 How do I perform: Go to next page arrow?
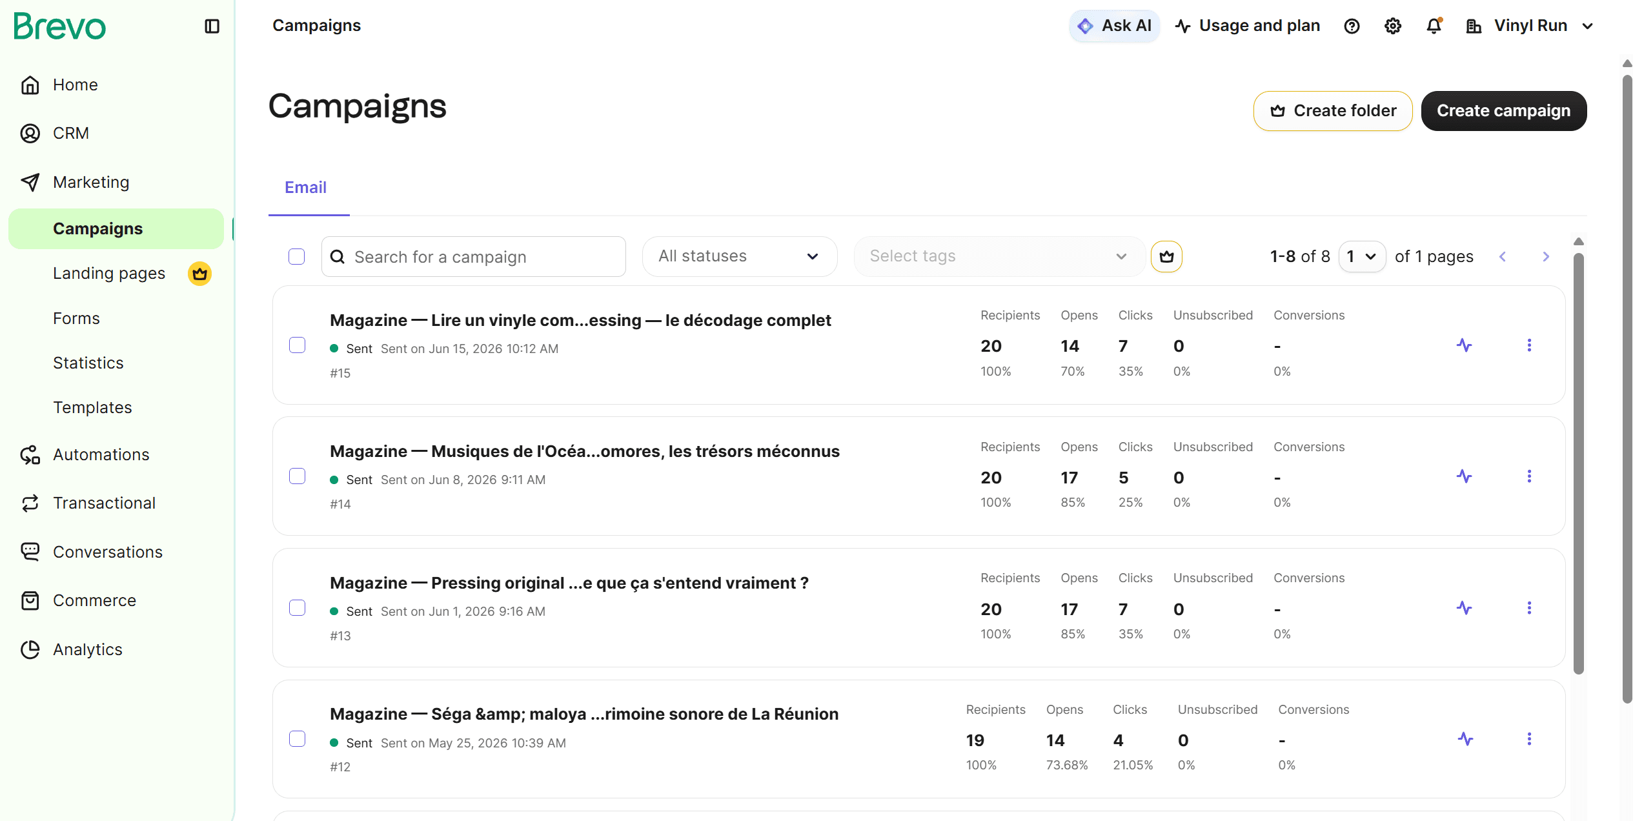pyautogui.click(x=1546, y=257)
